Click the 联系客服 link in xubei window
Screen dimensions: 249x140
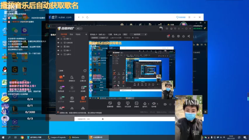coord(181,17)
